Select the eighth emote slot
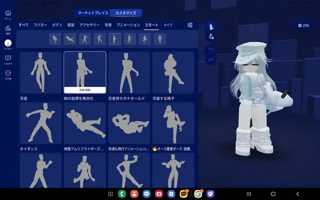Screen dimensions: 320x200 (160, 39)
